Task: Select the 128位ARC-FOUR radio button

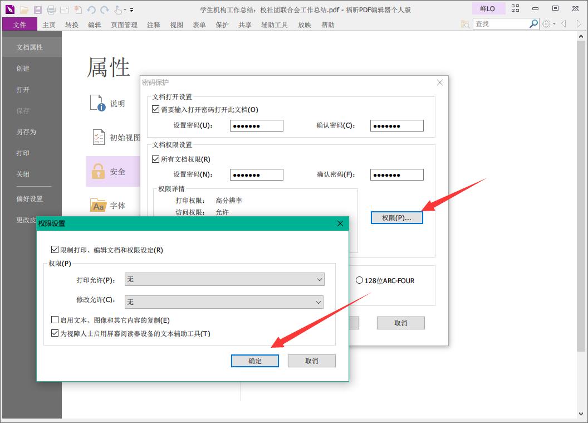Action: [359, 280]
